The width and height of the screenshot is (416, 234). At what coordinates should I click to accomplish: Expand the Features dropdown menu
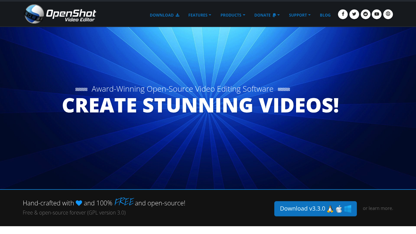tap(200, 15)
